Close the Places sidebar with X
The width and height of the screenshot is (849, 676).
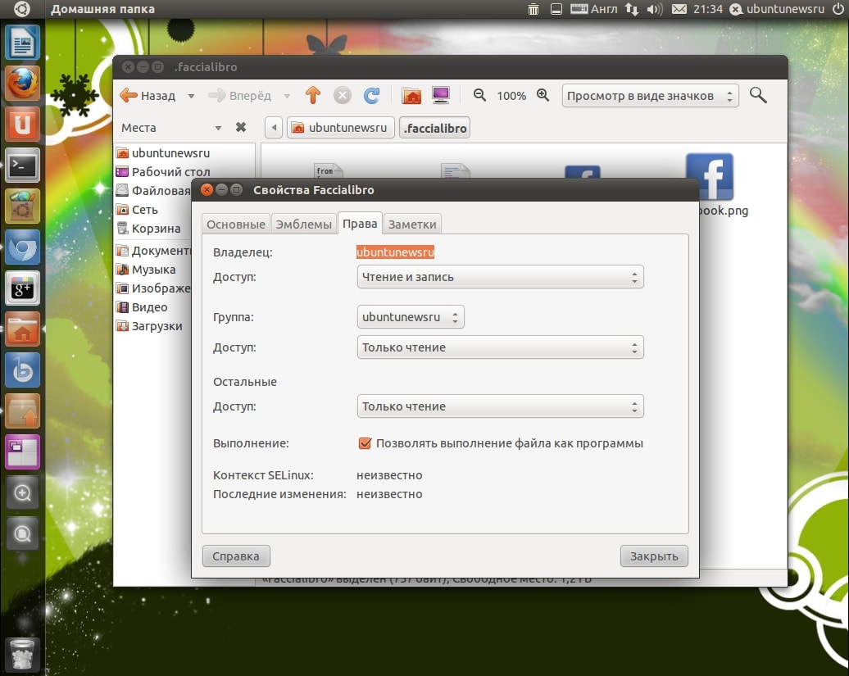pos(241,127)
